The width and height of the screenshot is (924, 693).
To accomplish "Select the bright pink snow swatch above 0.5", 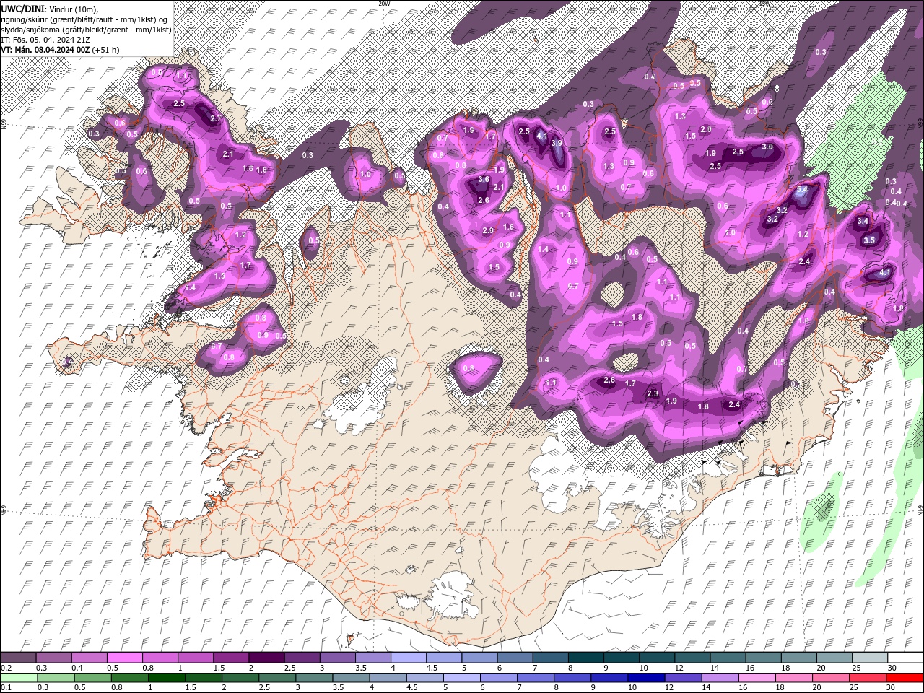I will (x=124, y=658).
